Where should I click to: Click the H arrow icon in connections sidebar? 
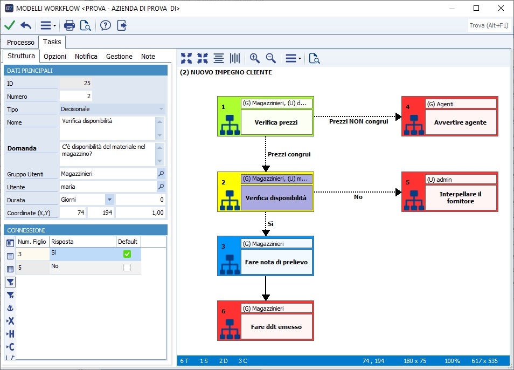coord(10,334)
